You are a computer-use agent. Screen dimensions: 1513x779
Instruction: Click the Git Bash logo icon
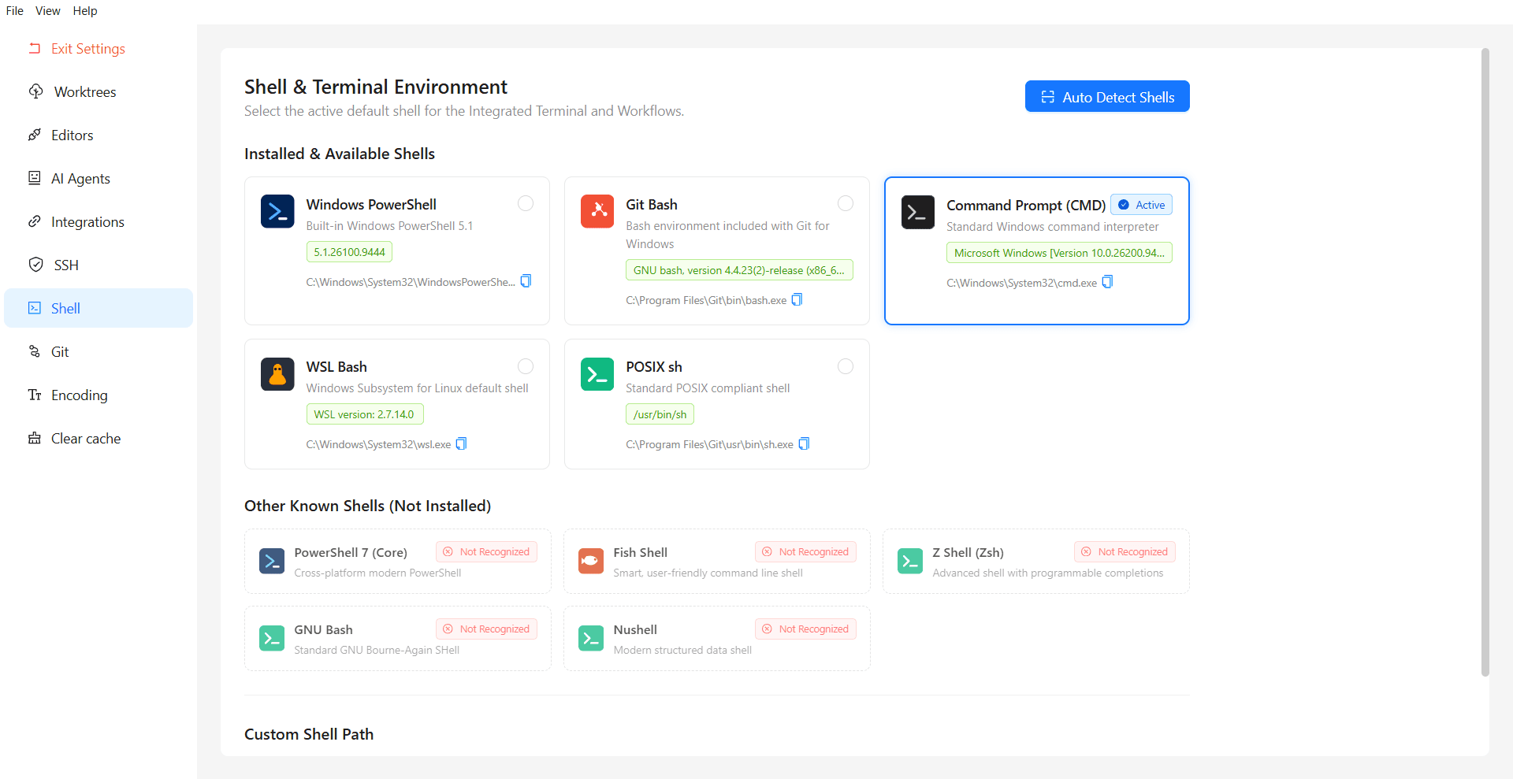tap(597, 211)
